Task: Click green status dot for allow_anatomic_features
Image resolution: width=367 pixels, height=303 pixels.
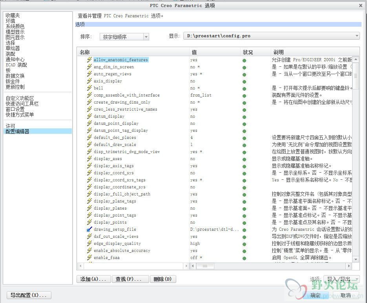Action: (245, 60)
